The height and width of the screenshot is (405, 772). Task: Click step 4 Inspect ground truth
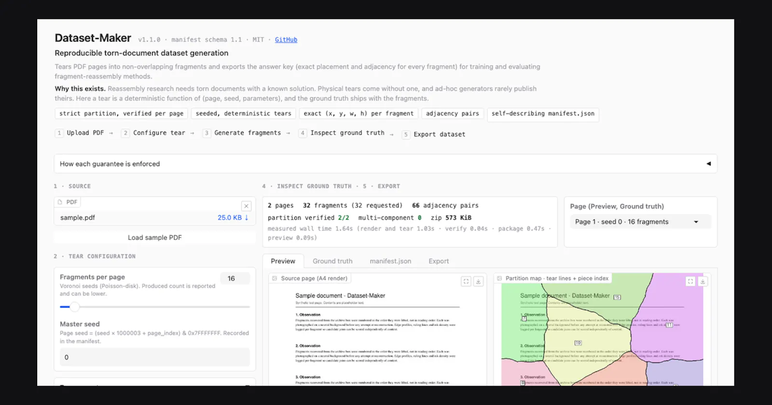(x=342, y=133)
